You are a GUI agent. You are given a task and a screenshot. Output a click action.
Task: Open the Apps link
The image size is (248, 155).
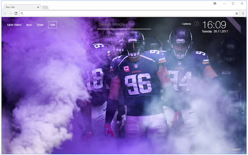tap(29, 25)
